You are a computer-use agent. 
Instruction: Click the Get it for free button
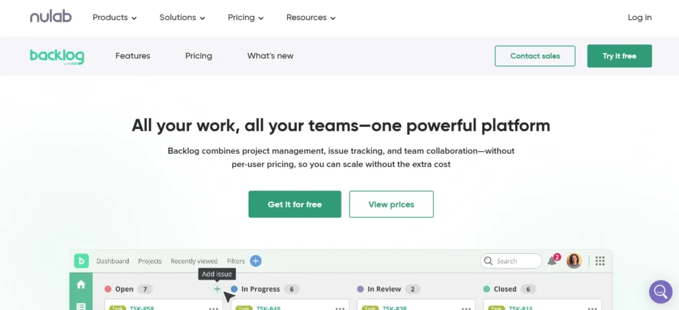[294, 204]
